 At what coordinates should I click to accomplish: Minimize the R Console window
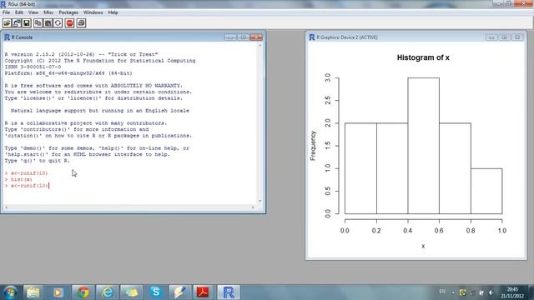pos(230,37)
